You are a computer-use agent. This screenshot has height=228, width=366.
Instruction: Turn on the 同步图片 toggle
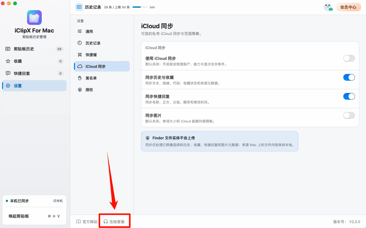(349, 115)
